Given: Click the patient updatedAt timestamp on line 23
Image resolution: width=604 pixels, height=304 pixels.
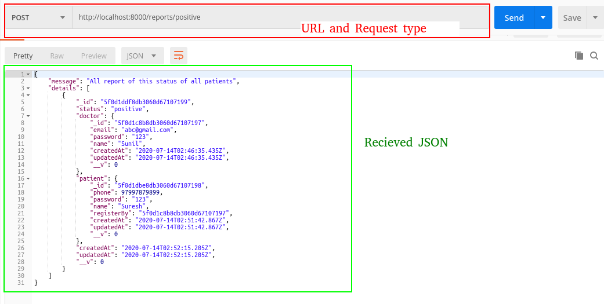Looking at the screenshot, I should [180, 227].
